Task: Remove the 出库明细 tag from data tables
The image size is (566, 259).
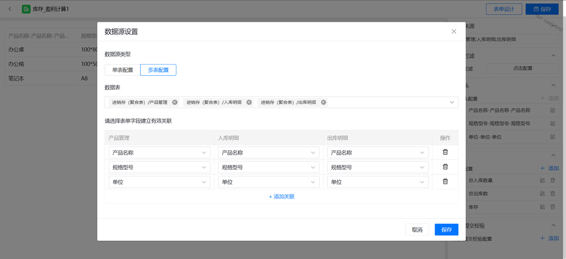Action: tap(323, 102)
